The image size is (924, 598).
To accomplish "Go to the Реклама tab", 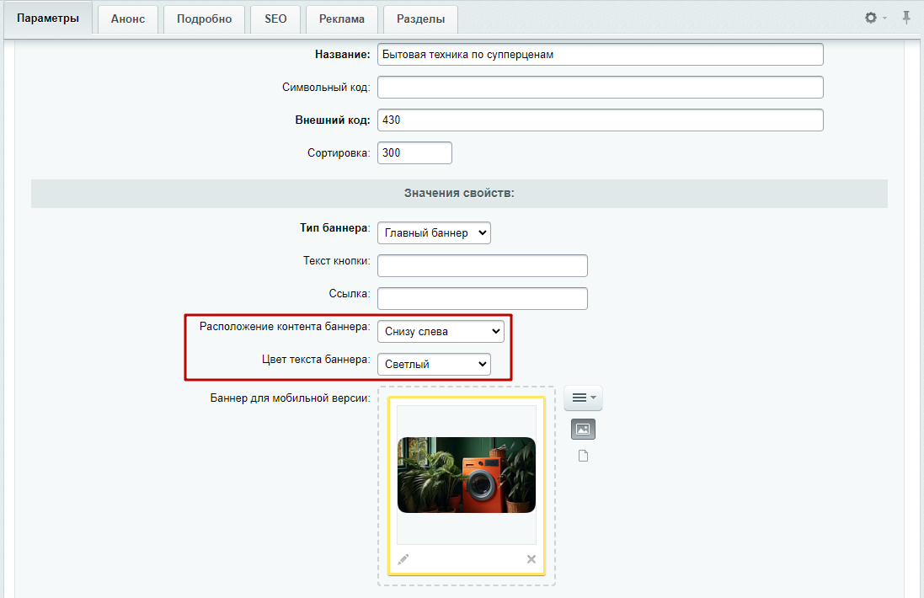I will pos(342,19).
